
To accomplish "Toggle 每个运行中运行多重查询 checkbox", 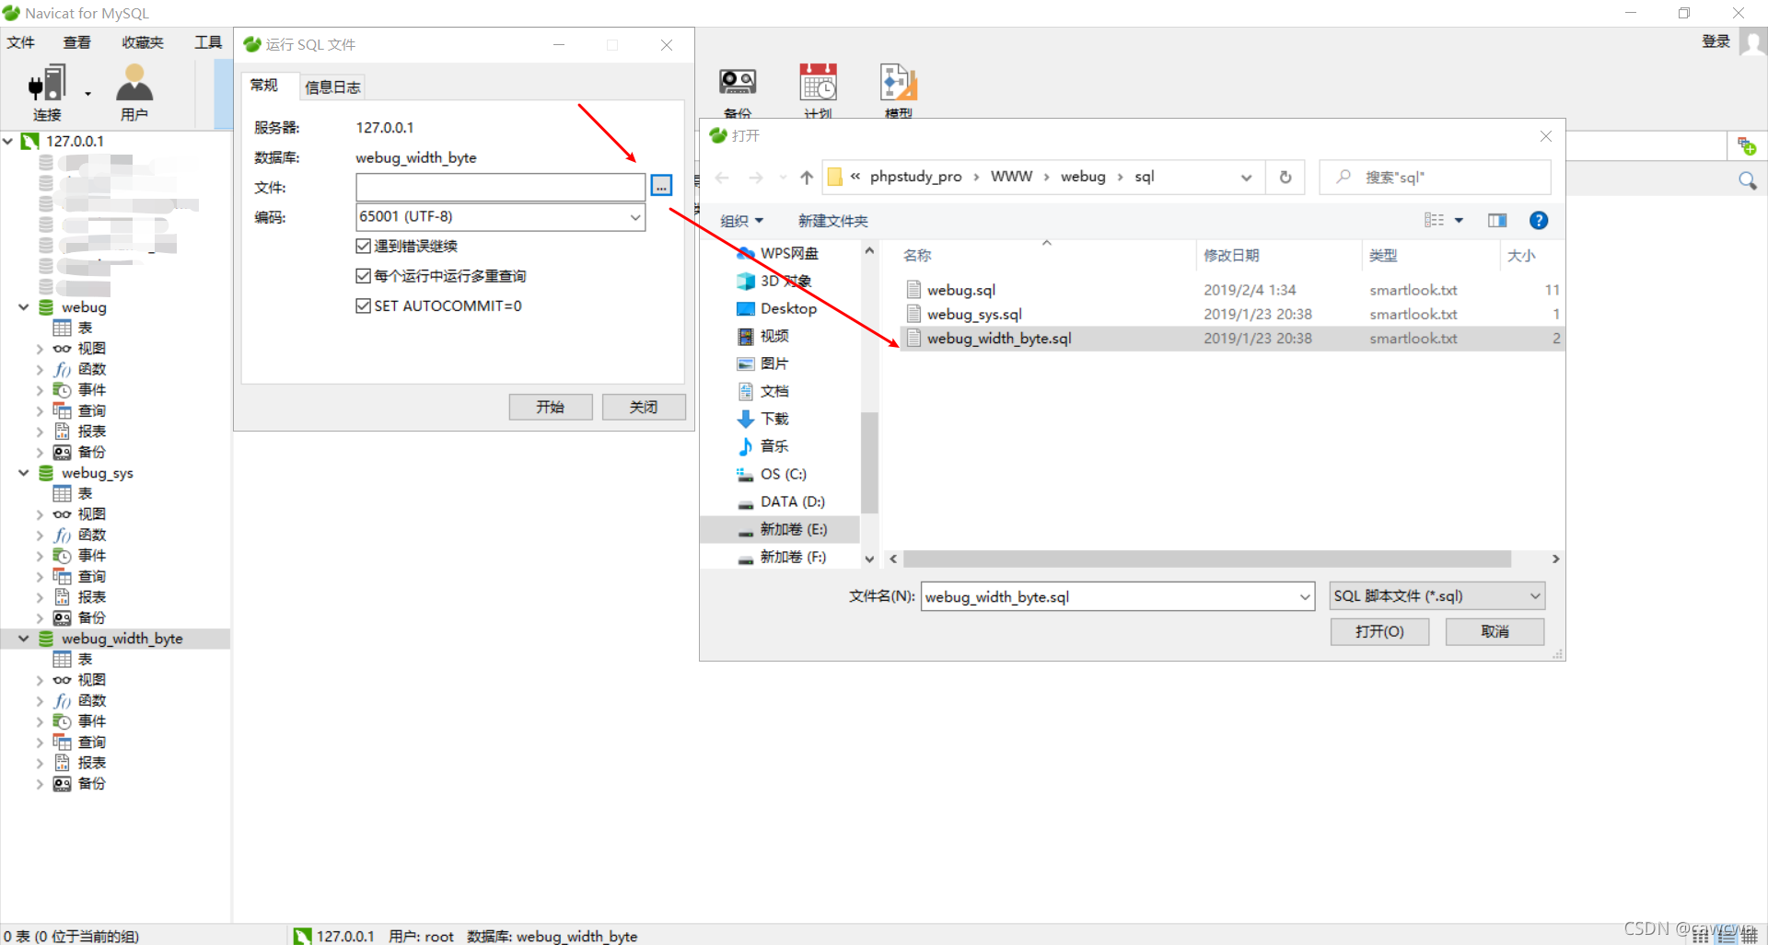I will (x=363, y=276).
